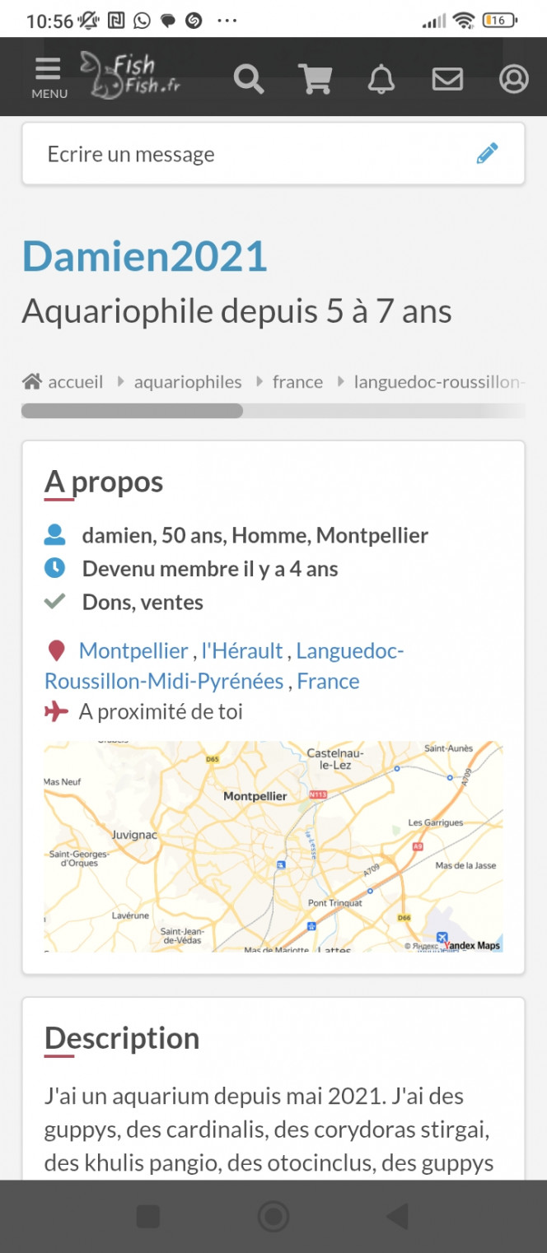Click the breadcrumb horizontal scrollbar
Image resolution: width=547 pixels, height=1253 pixels.
click(132, 411)
